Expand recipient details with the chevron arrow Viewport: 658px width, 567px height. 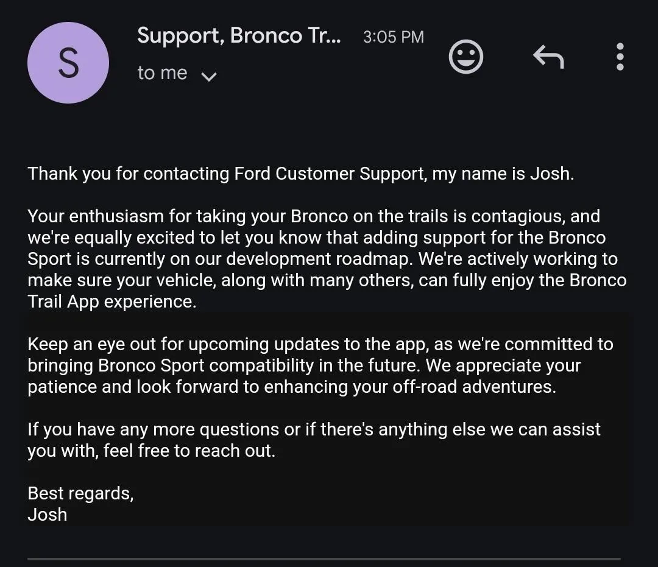209,76
